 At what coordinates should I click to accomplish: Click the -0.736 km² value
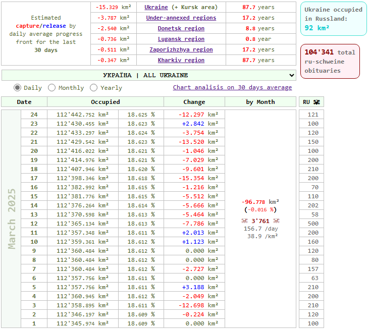click(114, 39)
